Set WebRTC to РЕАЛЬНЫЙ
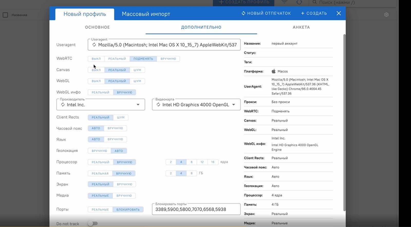The image size is (411, 227). tap(117, 59)
